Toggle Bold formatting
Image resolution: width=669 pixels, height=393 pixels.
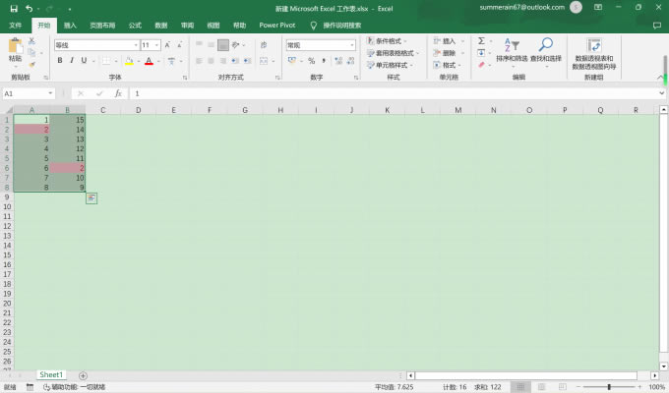coord(59,61)
